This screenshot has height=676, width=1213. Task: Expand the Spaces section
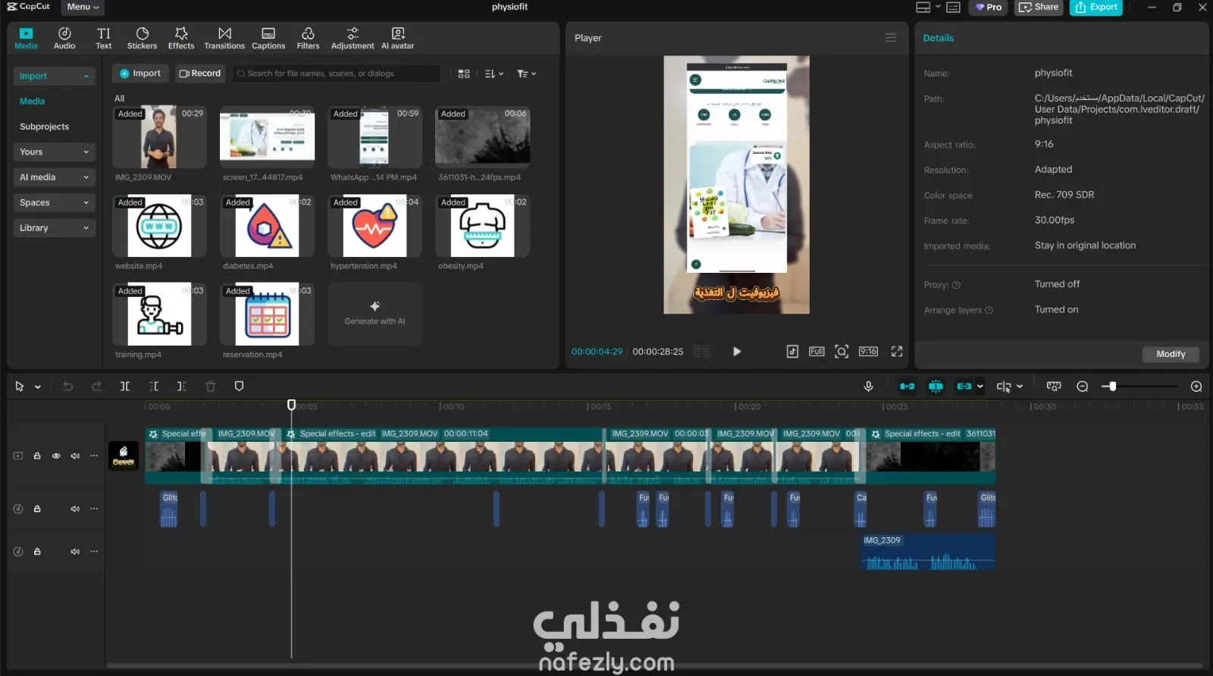pyautogui.click(x=54, y=203)
